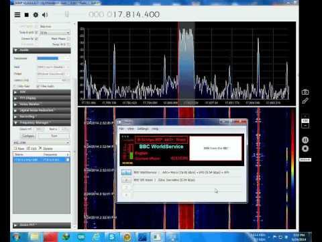322x242 pixels.
Task: Adjust the volume slider in top toolbar
Action: tap(66, 14)
